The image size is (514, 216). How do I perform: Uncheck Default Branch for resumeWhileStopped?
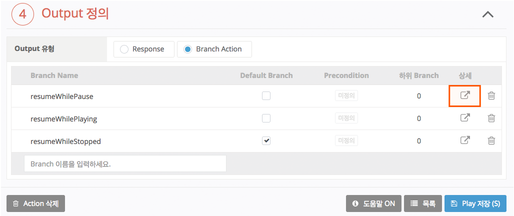point(266,141)
